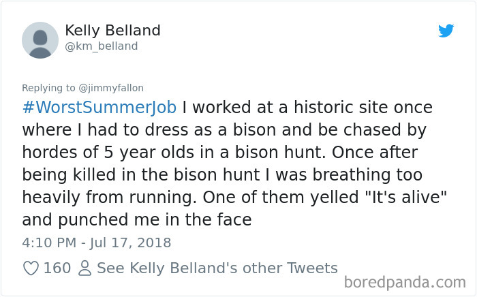
Task: Open the #WorstSummerJob hashtag
Action: coord(99,108)
